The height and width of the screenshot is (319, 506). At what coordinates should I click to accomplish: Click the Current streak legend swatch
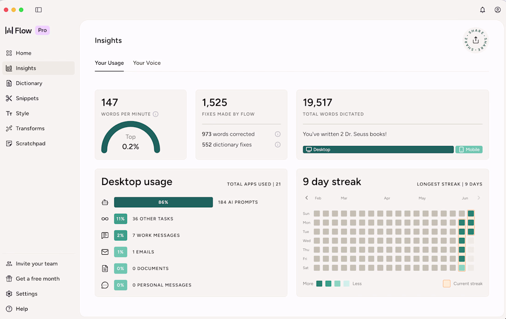(447, 284)
